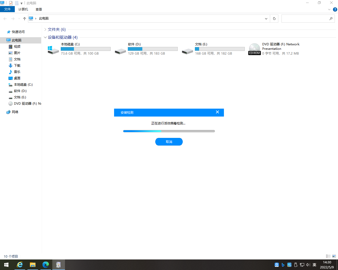Viewport: 338px width, 270px height.
Task: Open the 查看 ribbon tab
Action: 39,9
